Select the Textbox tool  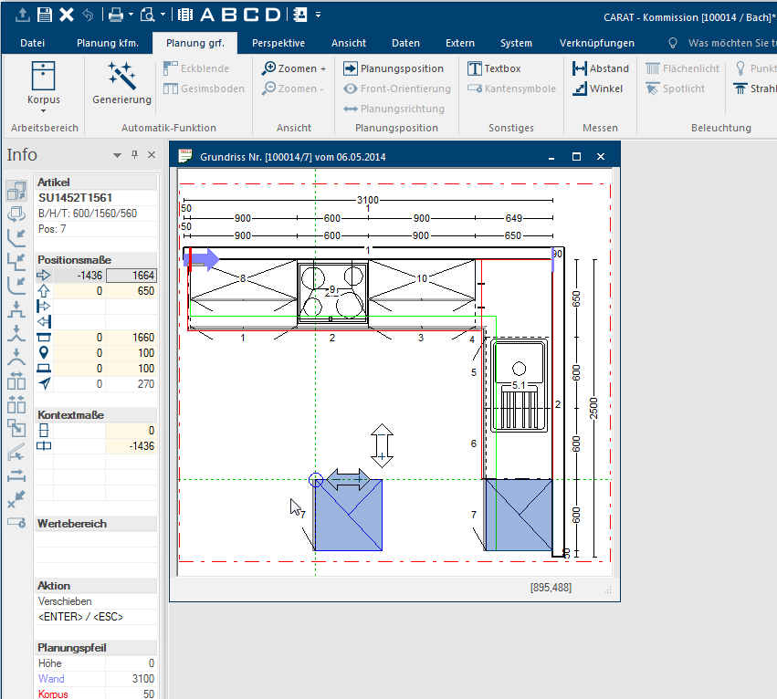tap(494, 68)
